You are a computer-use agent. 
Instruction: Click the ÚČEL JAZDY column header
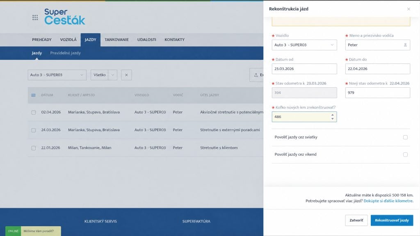click(x=210, y=95)
